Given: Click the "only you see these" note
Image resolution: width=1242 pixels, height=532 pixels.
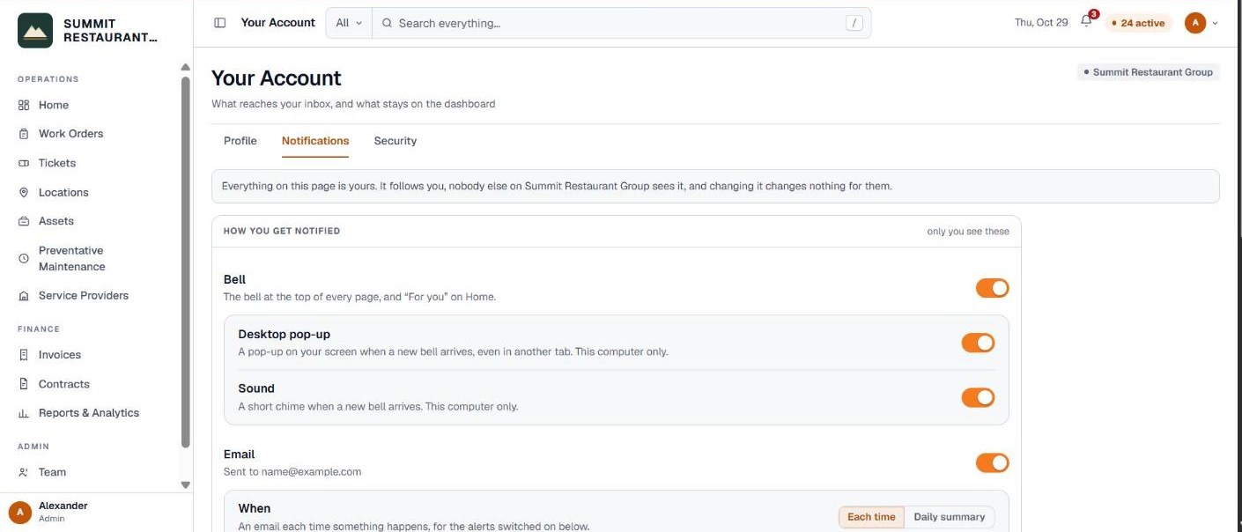Looking at the screenshot, I should 968,232.
